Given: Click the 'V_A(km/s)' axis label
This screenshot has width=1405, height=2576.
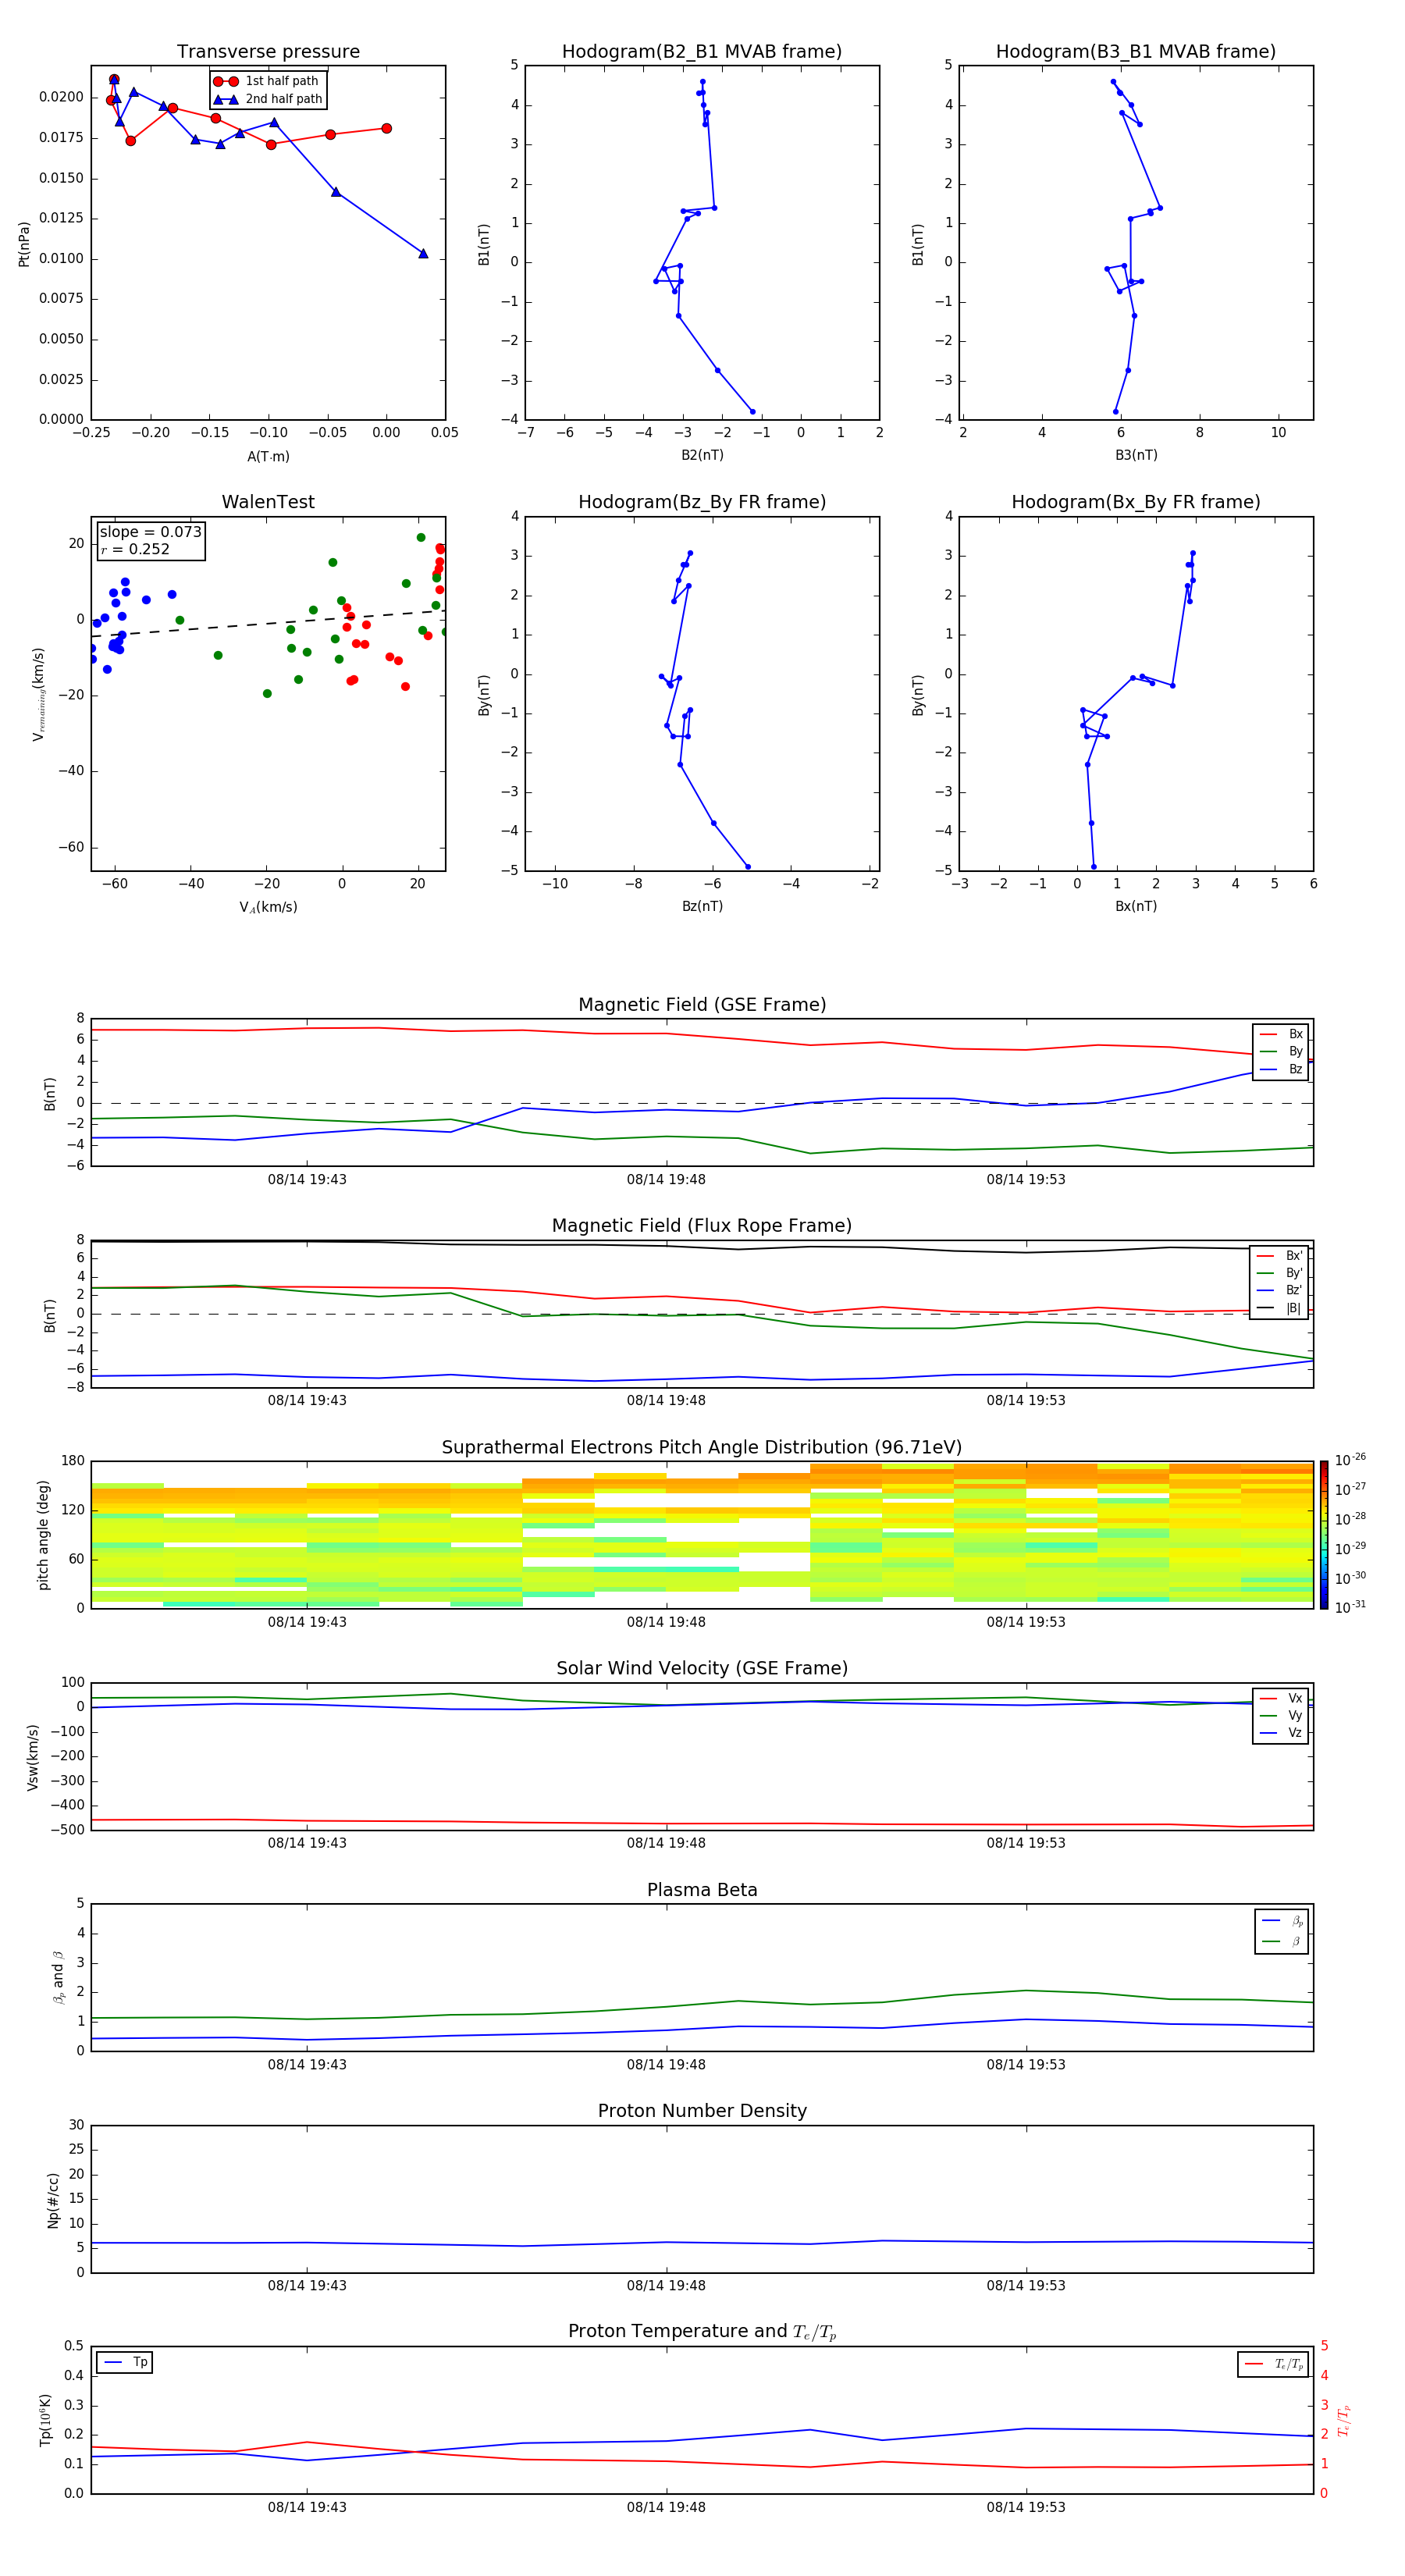Looking at the screenshot, I should click(x=268, y=907).
